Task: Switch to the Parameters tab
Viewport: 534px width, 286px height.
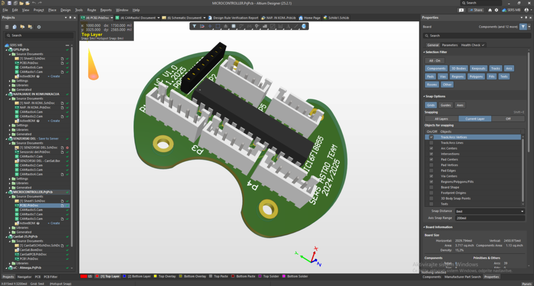Action: tap(450, 45)
